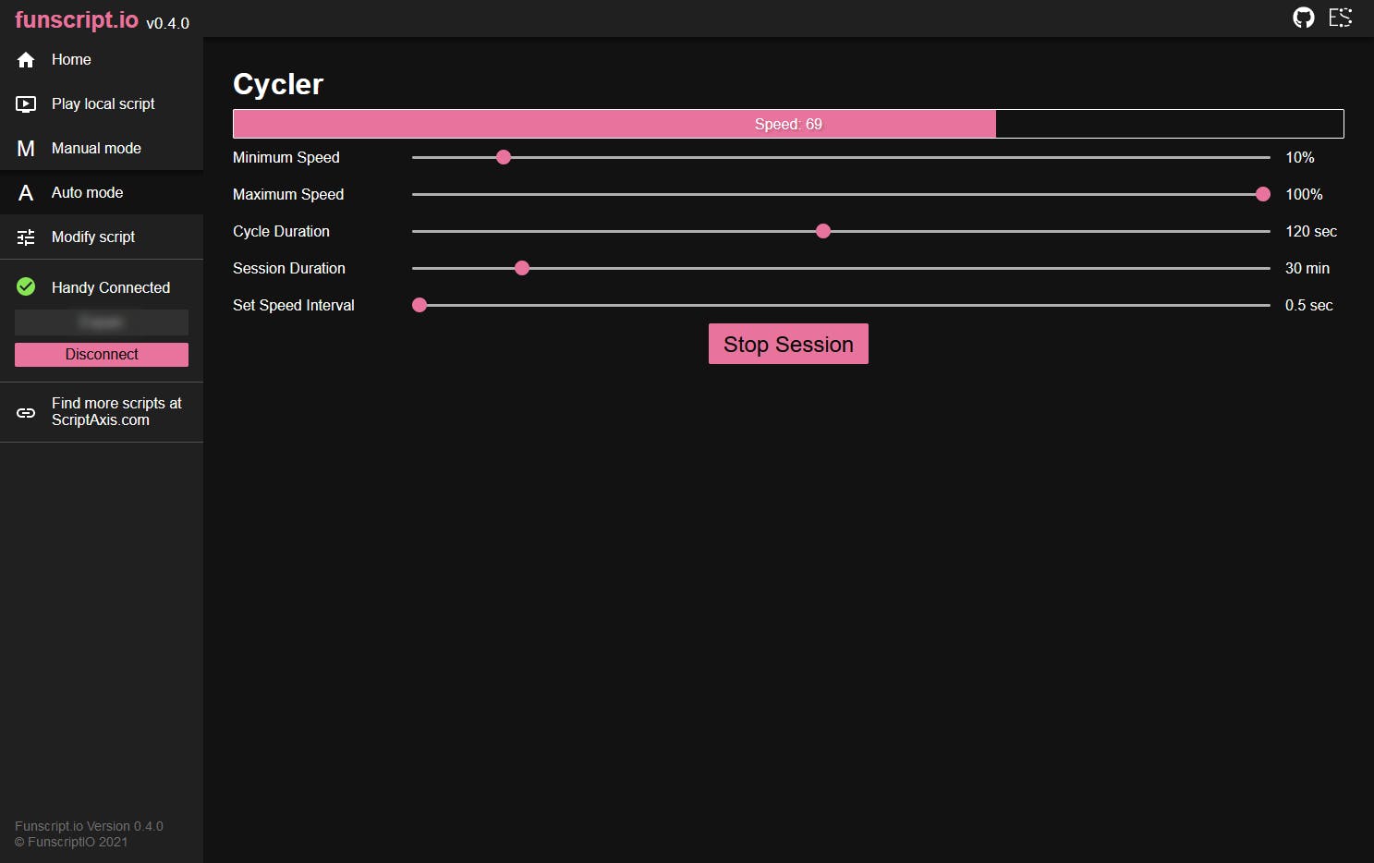
Task: Open Find more scripts at ScriptAxis.com
Action: [102, 412]
